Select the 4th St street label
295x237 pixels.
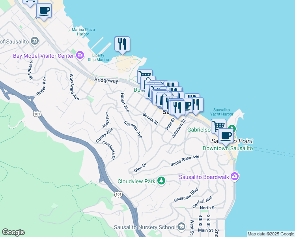pyautogui.click(x=200, y=221)
